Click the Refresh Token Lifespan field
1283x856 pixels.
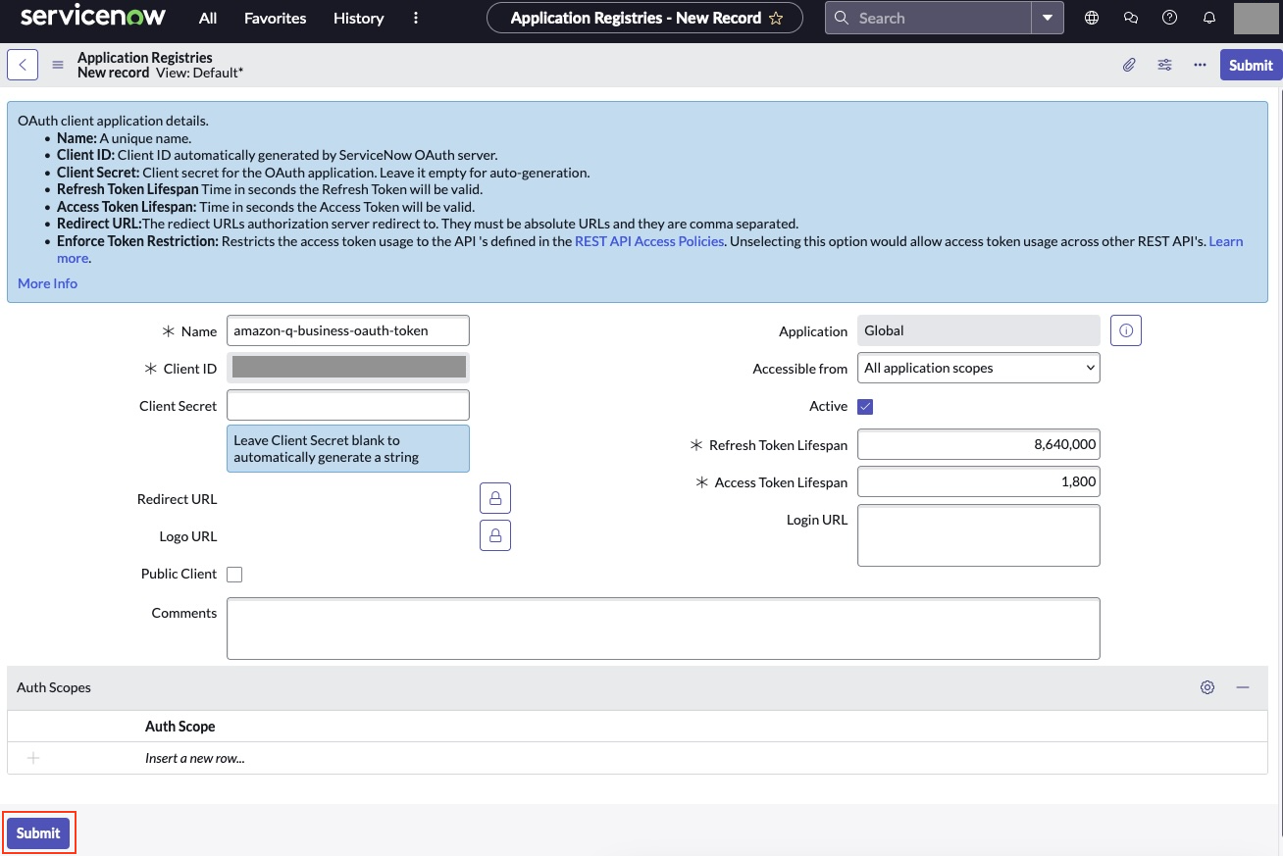click(x=979, y=444)
